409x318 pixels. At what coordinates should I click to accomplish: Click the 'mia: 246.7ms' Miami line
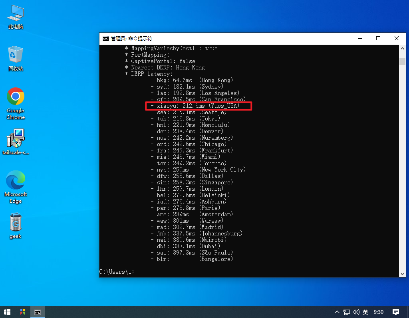[185, 157]
